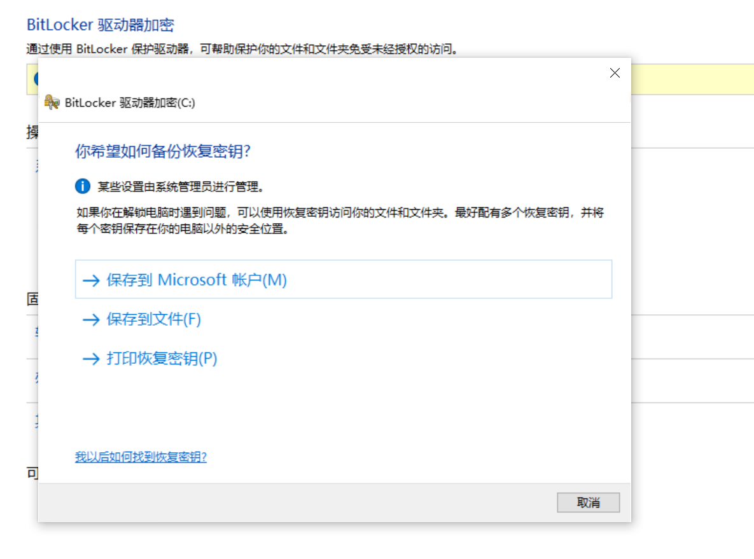Click the BitLocker key-and-lock dialog icon

(x=52, y=102)
